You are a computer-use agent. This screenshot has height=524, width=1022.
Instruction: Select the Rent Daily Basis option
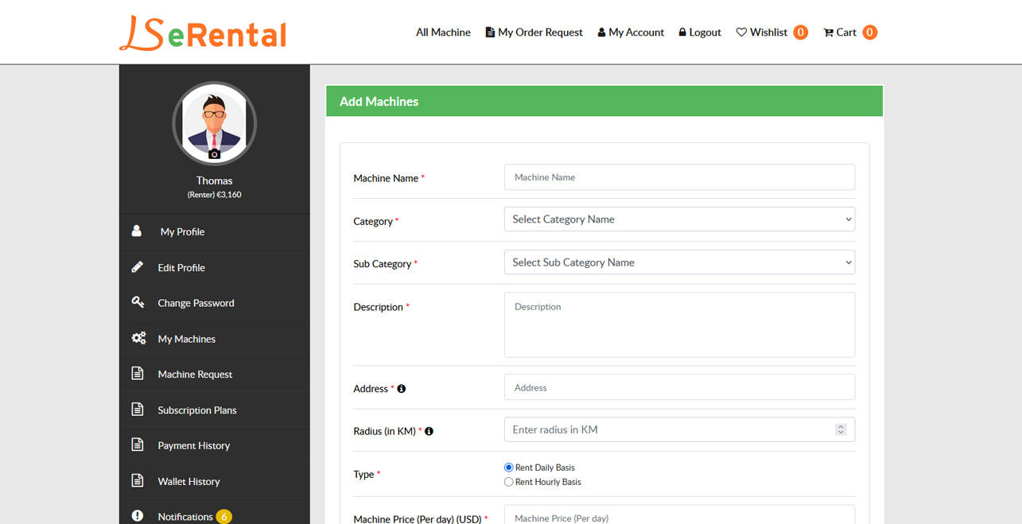(509, 468)
